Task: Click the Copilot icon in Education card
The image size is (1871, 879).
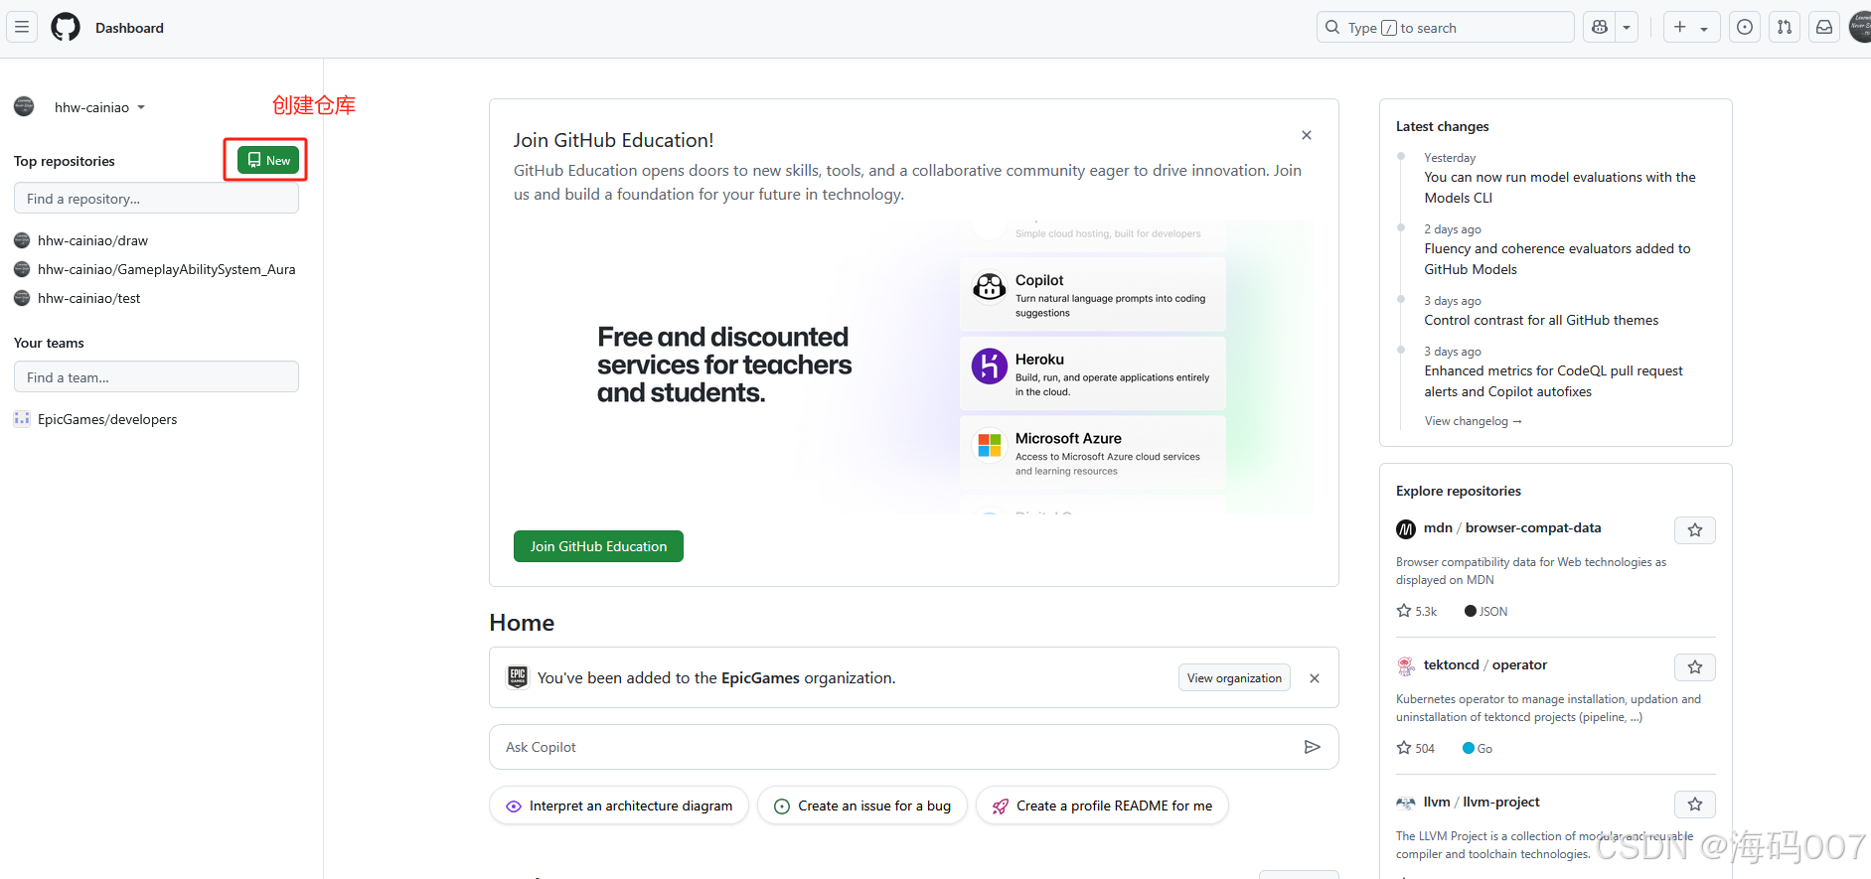Action: pyautogui.click(x=989, y=287)
